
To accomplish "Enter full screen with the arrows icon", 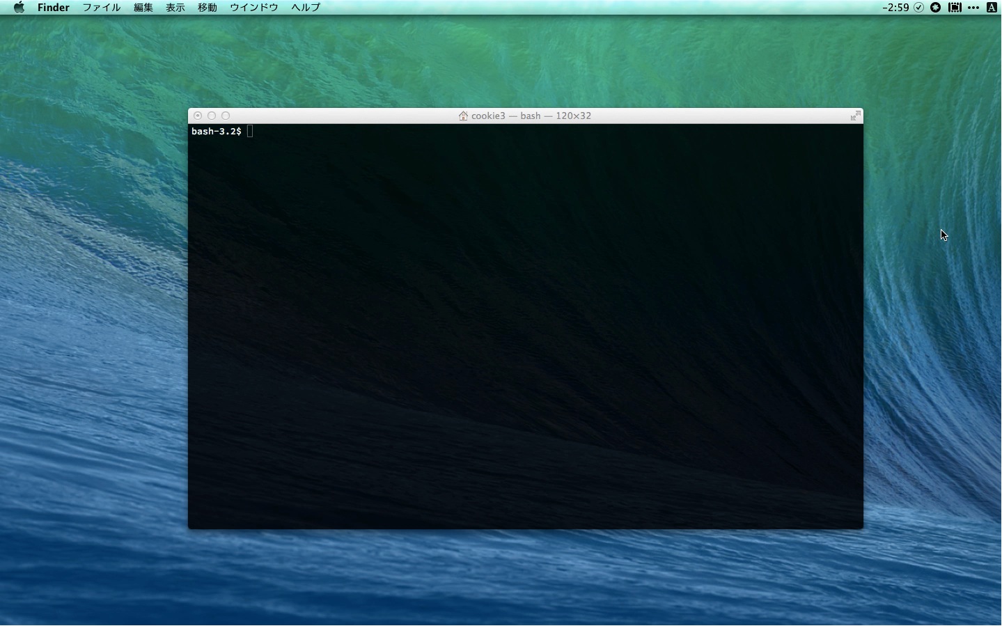I will 855,116.
